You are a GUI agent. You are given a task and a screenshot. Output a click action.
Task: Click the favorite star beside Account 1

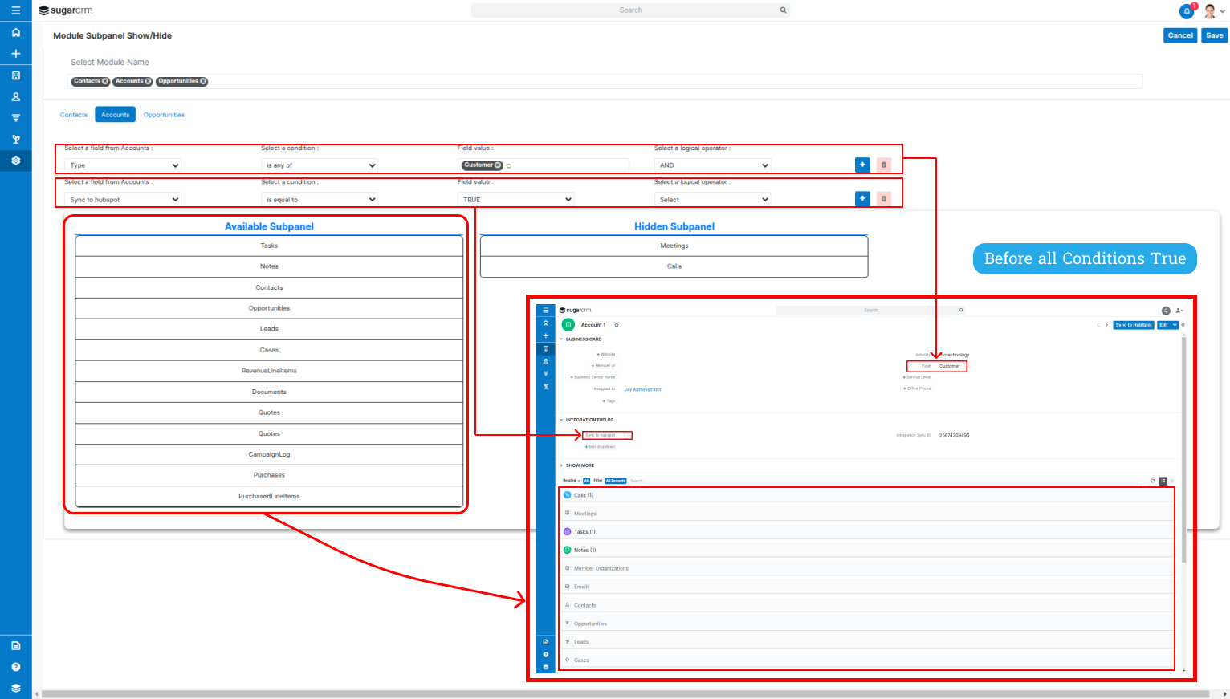tap(617, 325)
